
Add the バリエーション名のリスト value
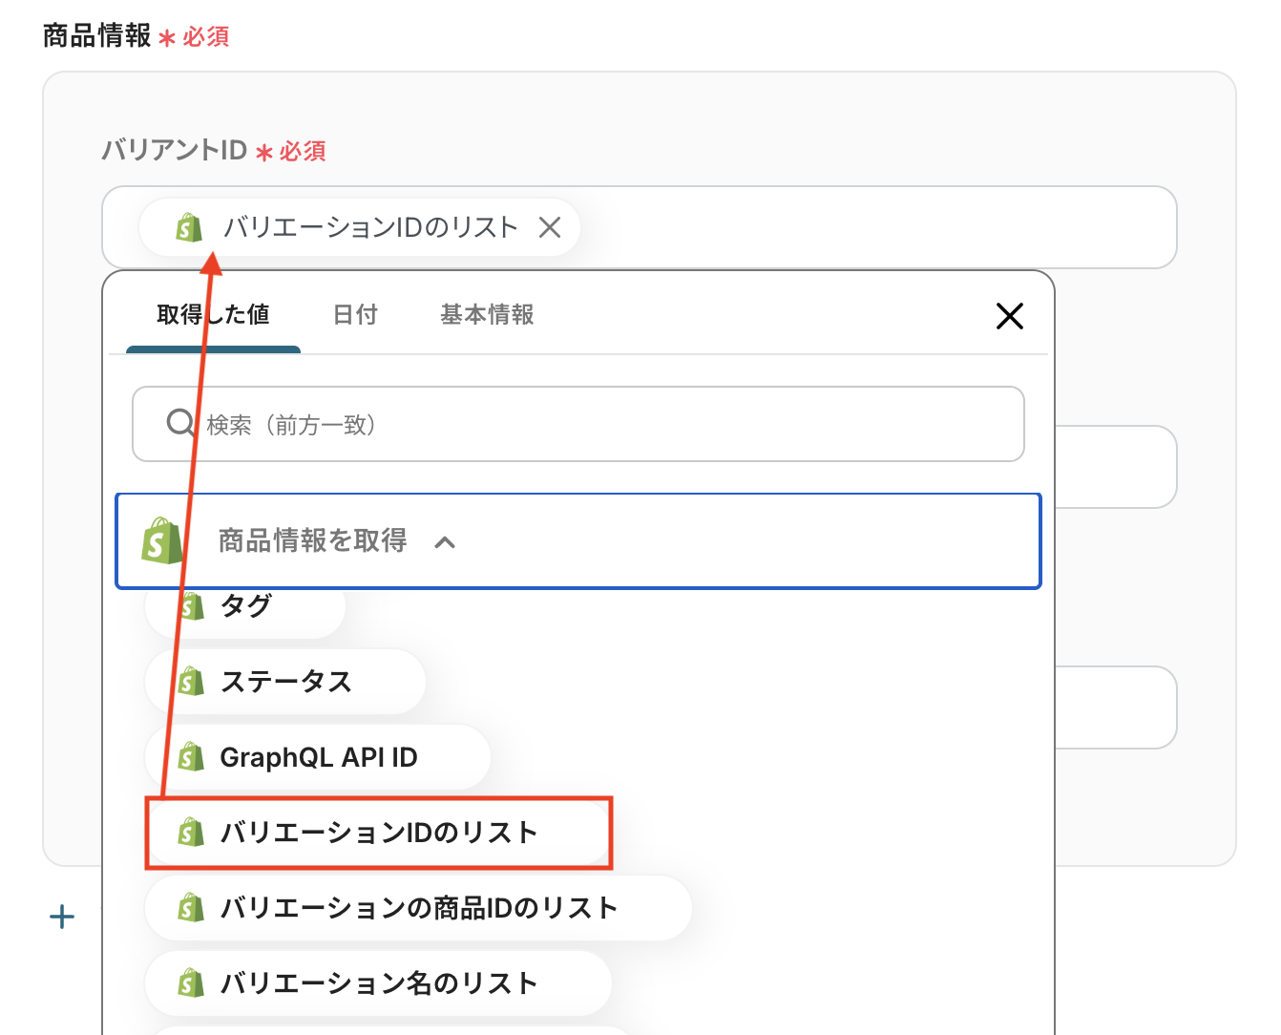[379, 983]
